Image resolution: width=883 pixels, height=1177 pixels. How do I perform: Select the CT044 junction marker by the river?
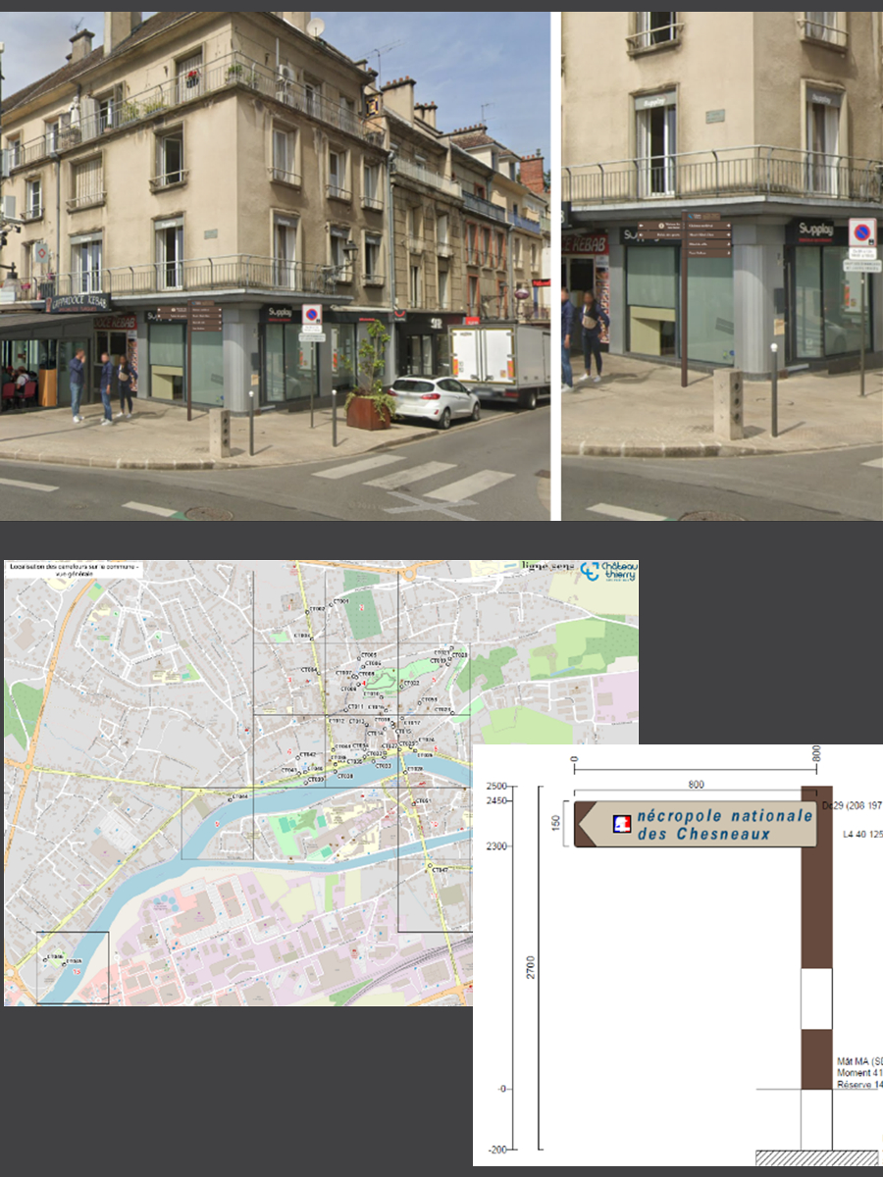pyautogui.click(x=232, y=797)
